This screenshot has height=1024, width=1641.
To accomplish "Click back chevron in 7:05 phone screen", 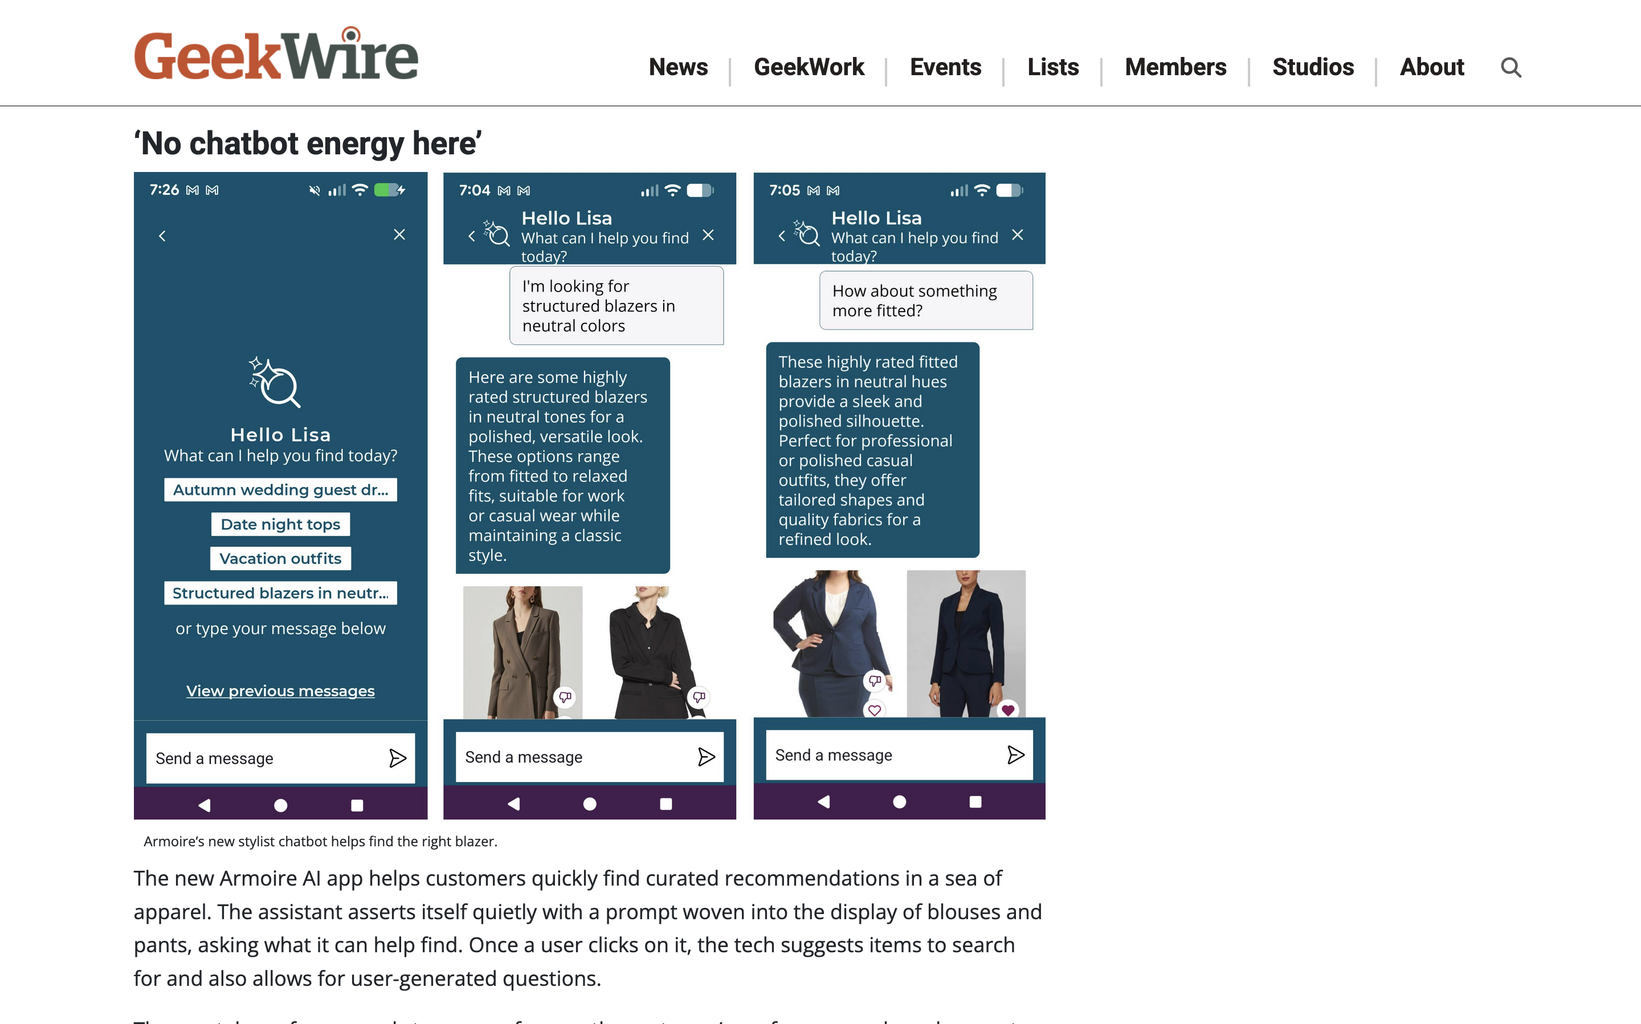I will [x=781, y=236].
